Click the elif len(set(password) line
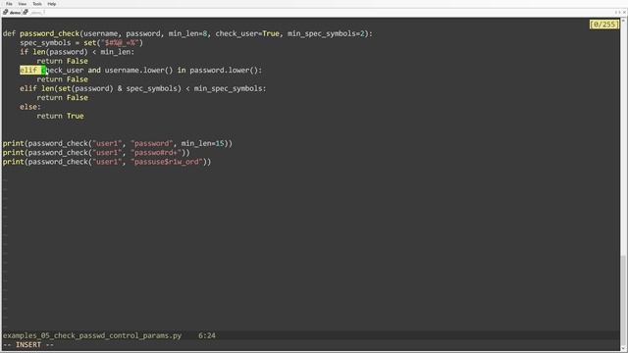 (x=142, y=88)
